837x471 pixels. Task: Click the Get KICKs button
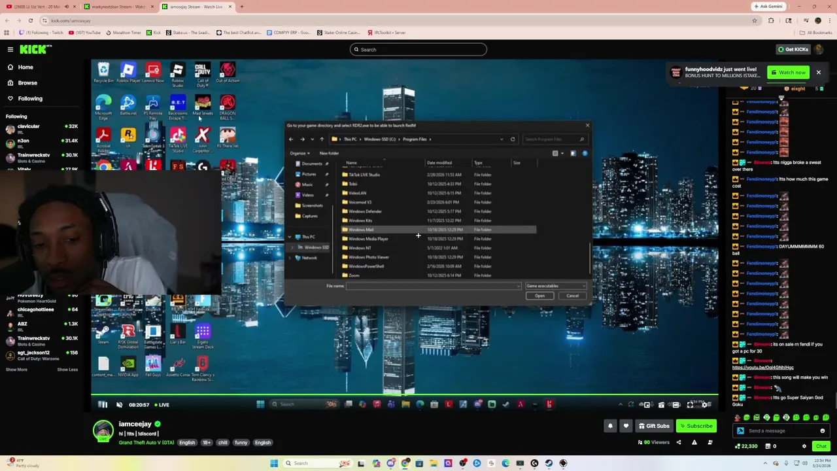[793, 49]
